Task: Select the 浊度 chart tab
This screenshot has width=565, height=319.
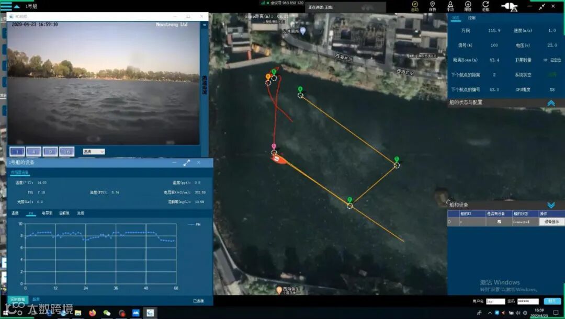Action: 81,213
